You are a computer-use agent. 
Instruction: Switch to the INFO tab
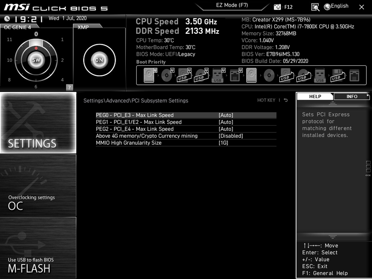coord(352,97)
